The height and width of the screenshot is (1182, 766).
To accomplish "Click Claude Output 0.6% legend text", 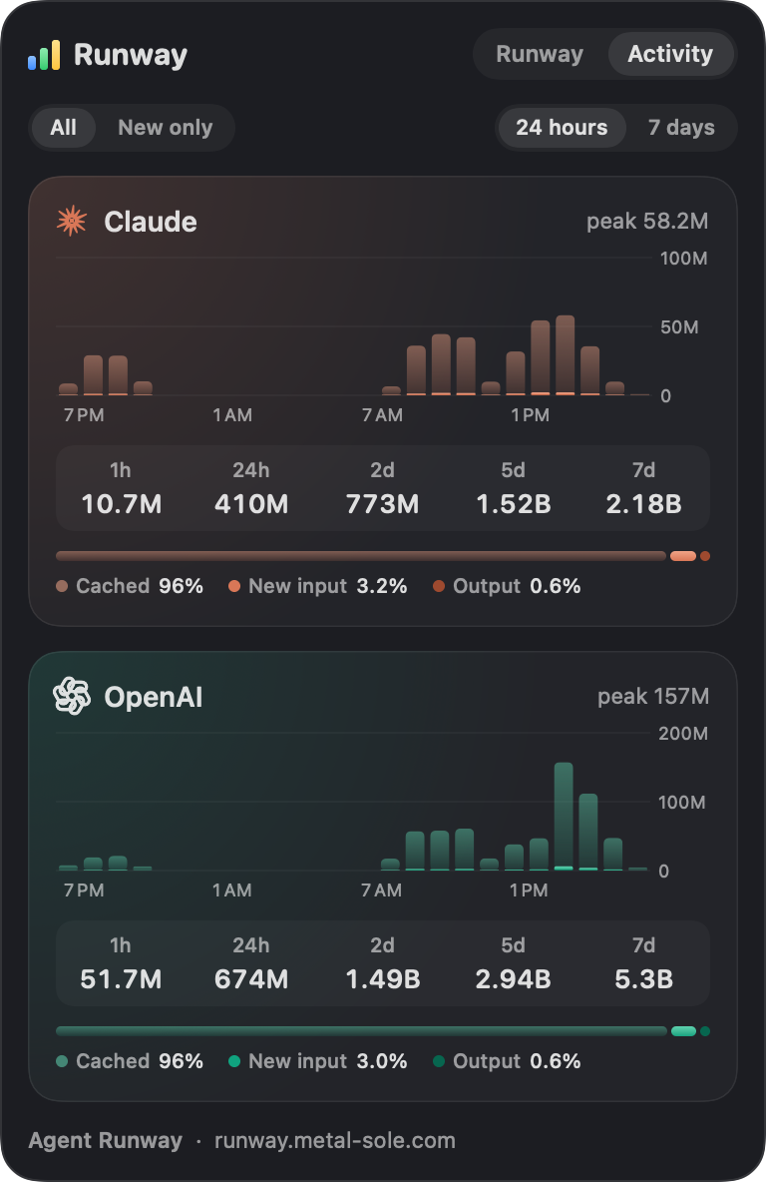I will click(517, 586).
